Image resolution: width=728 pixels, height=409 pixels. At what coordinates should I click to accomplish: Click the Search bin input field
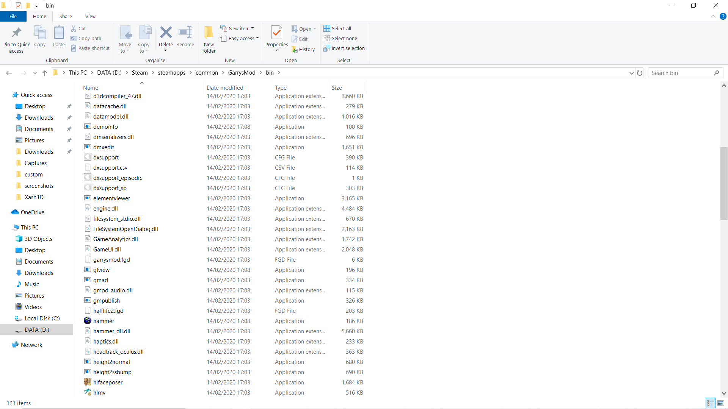click(x=681, y=73)
